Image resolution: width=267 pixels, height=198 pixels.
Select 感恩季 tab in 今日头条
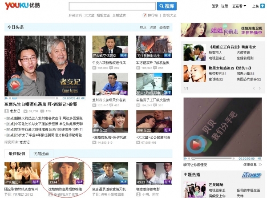[164, 27]
